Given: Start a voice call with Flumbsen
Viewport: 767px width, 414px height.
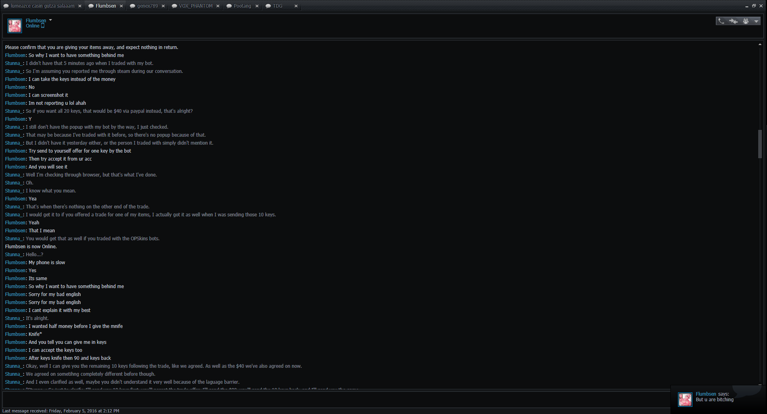Looking at the screenshot, I should pyautogui.click(x=721, y=21).
